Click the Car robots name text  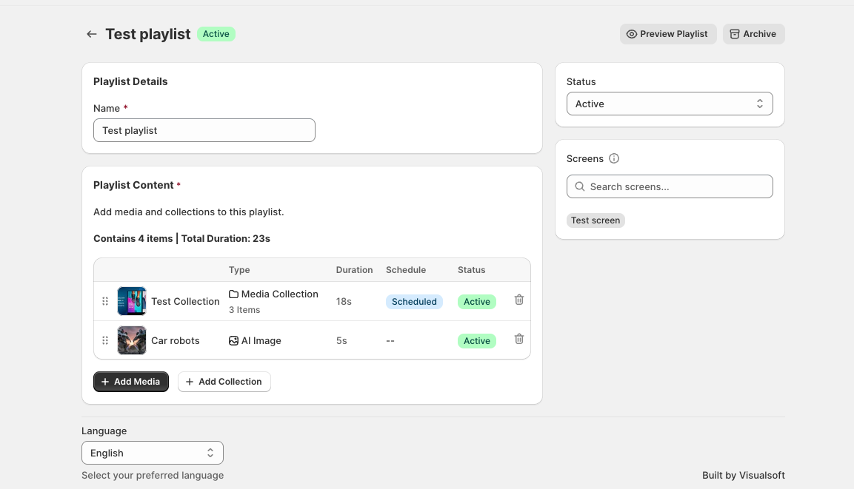pos(176,340)
